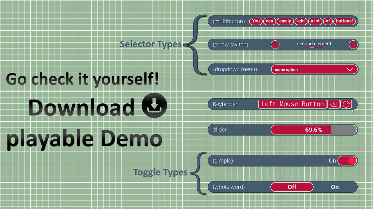Open the 'some option' dropdown menu
This screenshot has height=209, width=373.
pos(314,70)
